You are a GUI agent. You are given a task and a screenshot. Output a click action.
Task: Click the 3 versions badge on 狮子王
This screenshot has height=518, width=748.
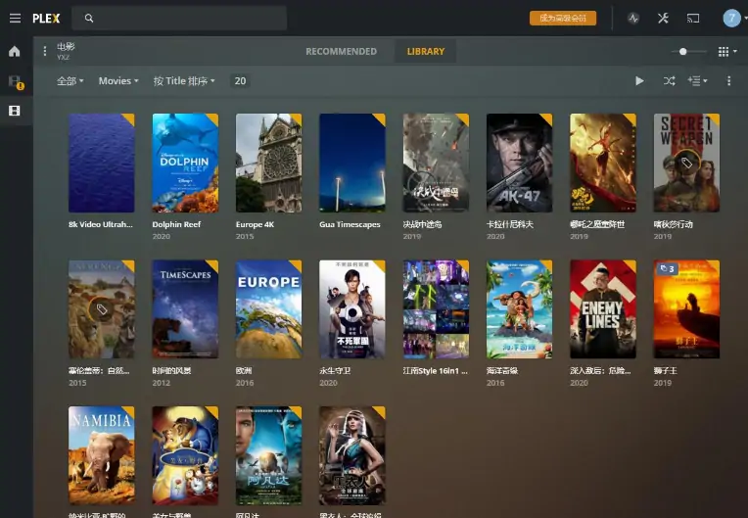pyautogui.click(x=667, y=269)
